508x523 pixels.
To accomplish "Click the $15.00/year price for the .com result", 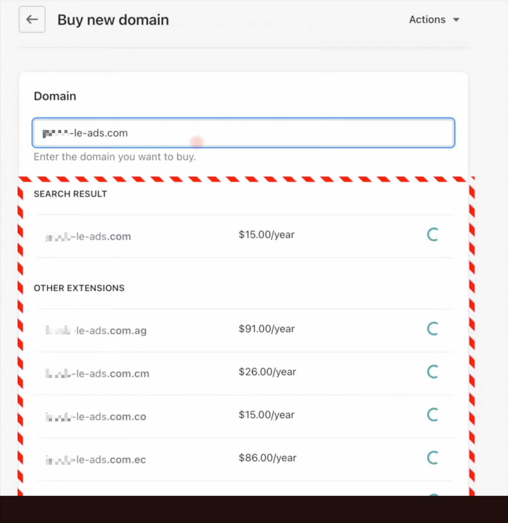I will (x=266, y=235).
